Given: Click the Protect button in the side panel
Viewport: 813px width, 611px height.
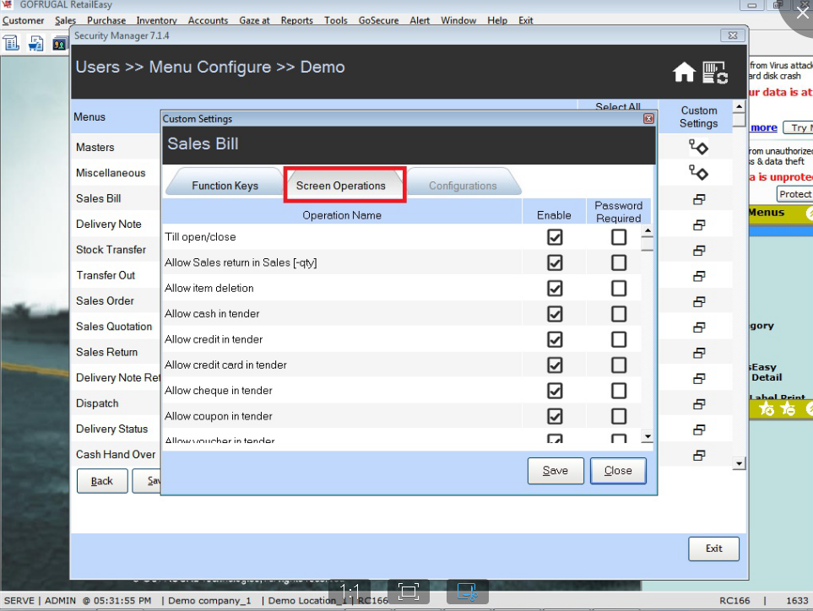Looking at the screenshot, I should [x=794, y=194].
